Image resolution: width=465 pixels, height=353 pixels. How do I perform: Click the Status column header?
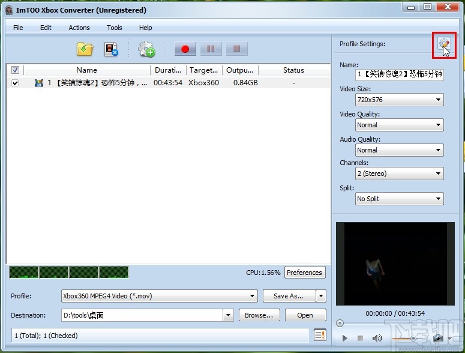(294, 70)
